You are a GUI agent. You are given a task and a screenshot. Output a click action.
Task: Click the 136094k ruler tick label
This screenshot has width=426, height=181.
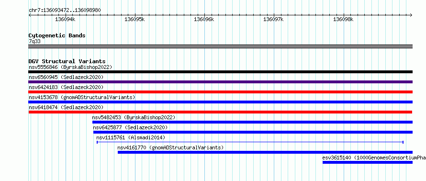[x=65, y=20]
